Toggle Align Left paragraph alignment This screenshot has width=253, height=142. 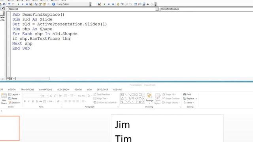66,101
